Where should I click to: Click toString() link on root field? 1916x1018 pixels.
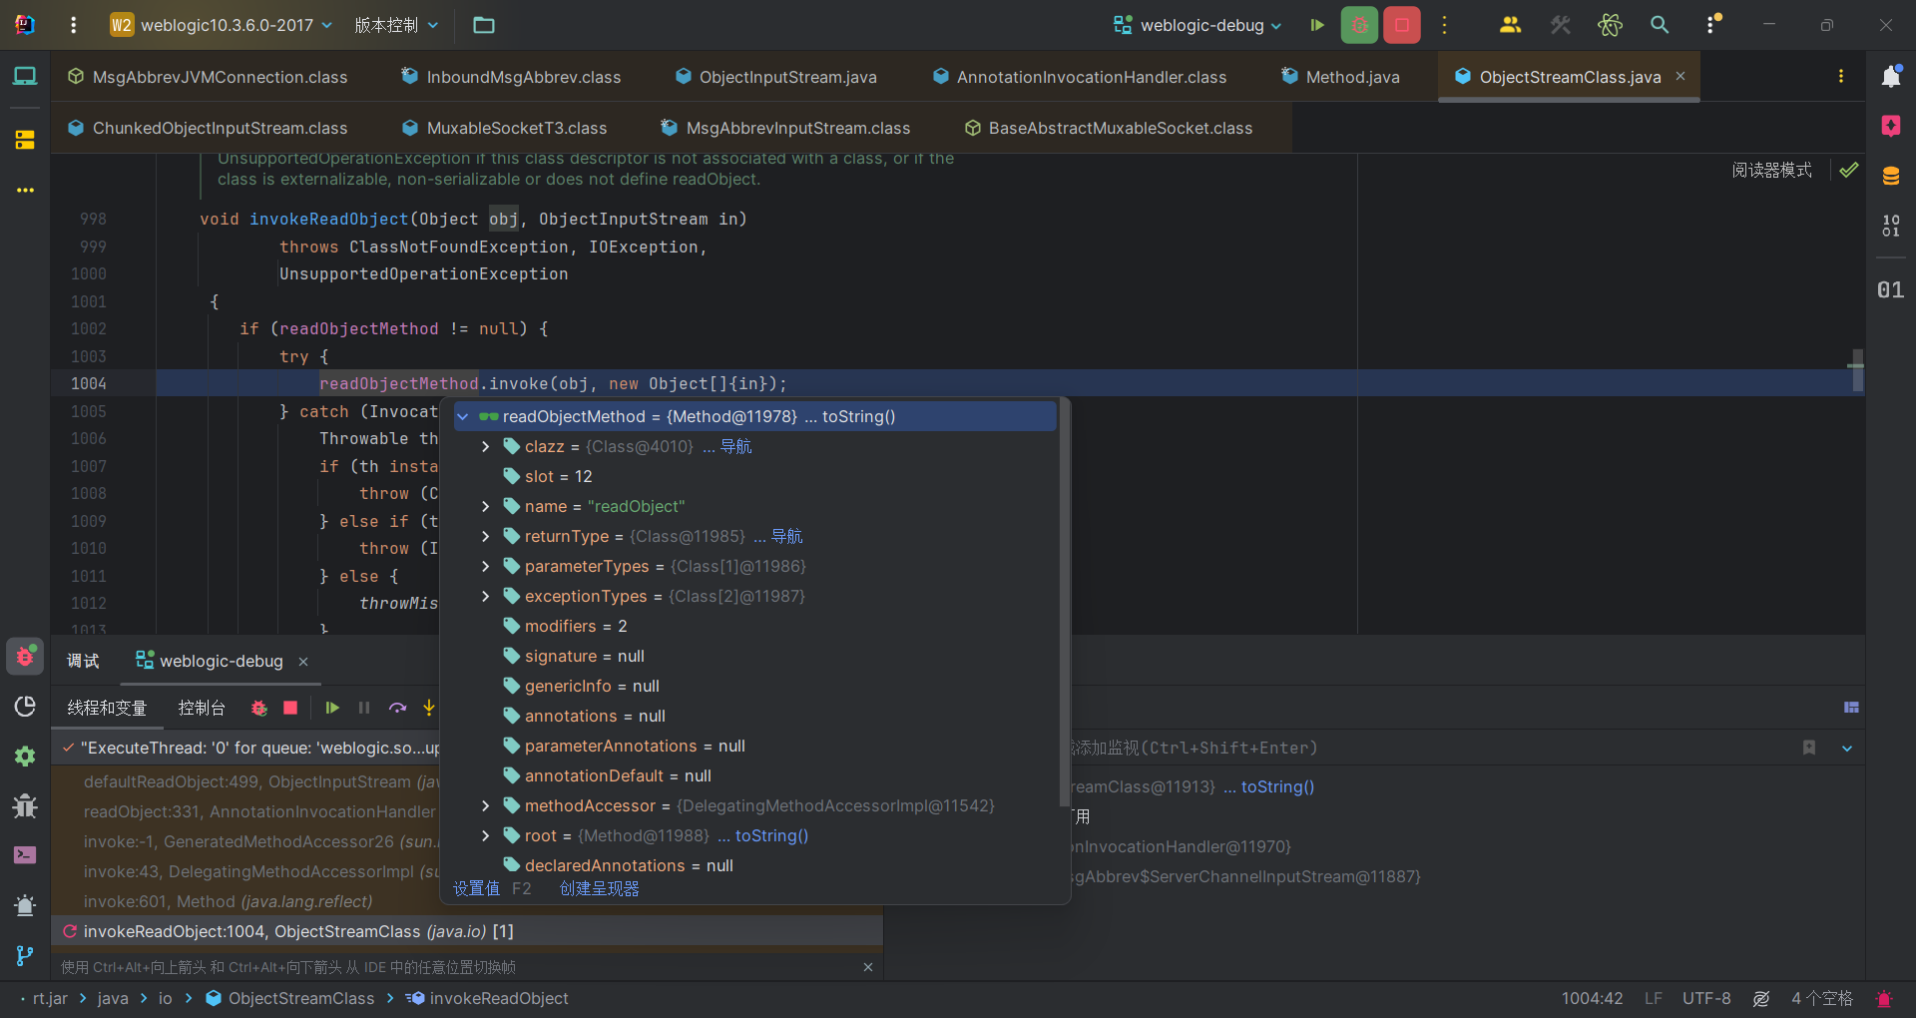coord(771,835)
